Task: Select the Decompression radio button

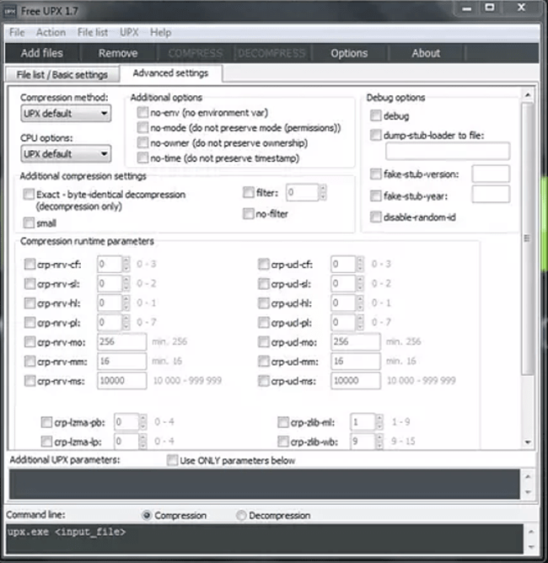Action: point(241,515)
